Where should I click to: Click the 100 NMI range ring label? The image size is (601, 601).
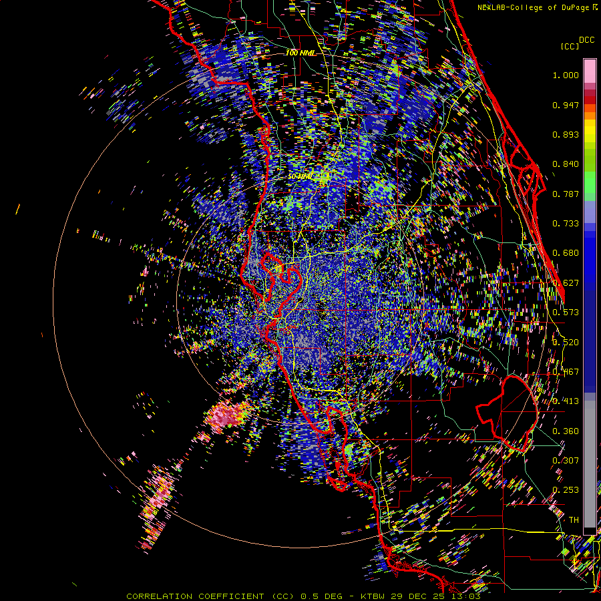pyautogui.click(x=300, y=53)
